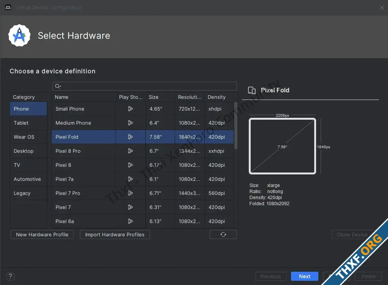Click the 7.58" size cell in table

[x=160, y=137]
